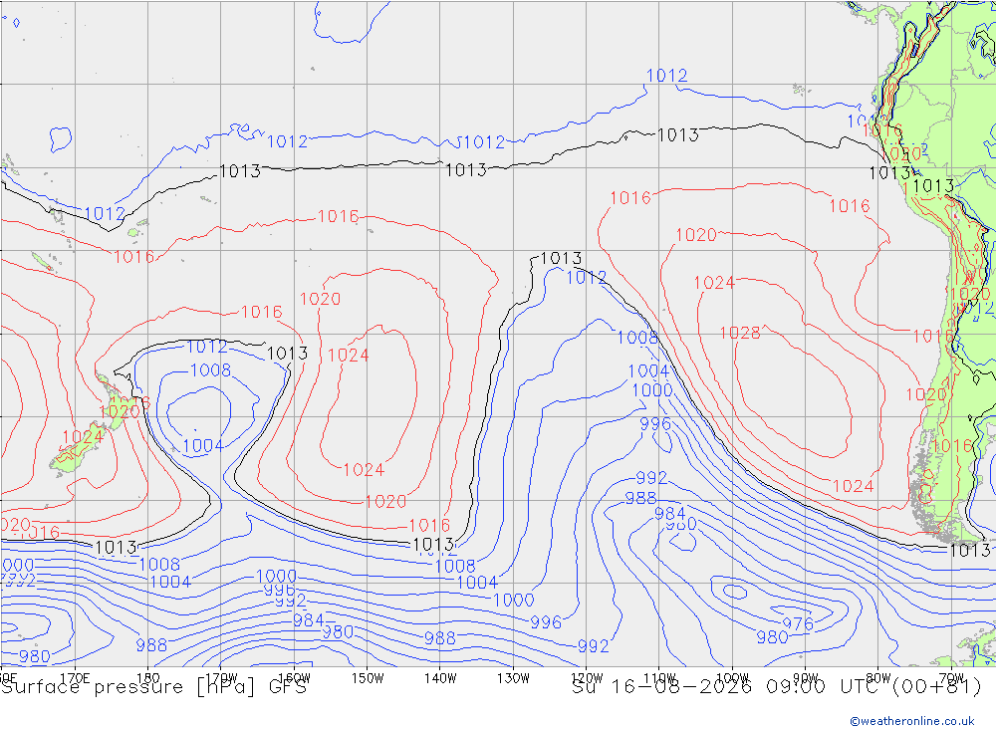Viewport: 996px width, 730px height.
Task: Click the 110W longitude axis label
Action: [659, 678]
